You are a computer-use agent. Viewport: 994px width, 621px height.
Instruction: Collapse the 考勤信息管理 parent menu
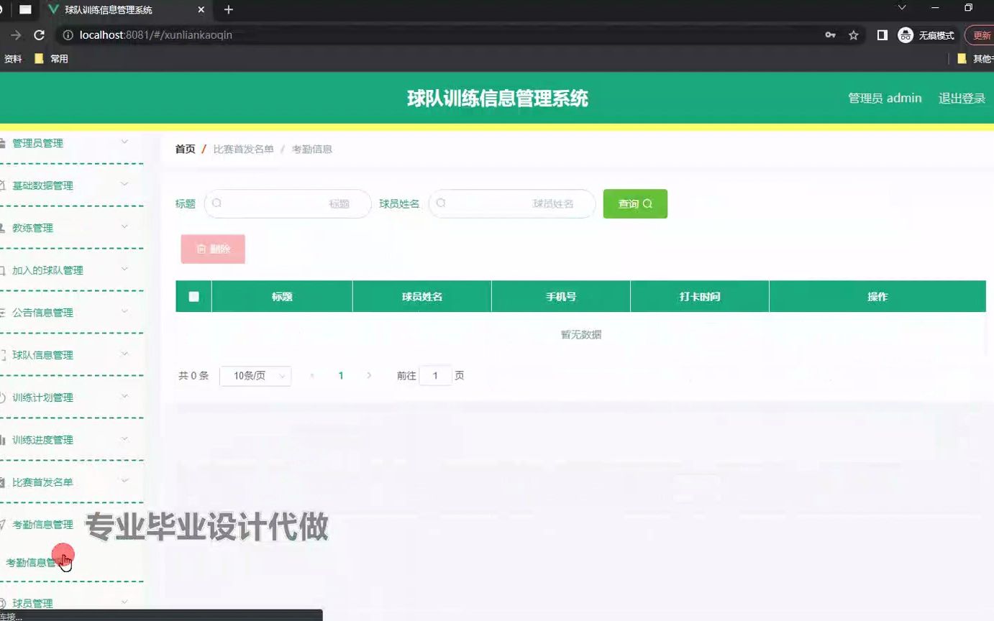42,525
